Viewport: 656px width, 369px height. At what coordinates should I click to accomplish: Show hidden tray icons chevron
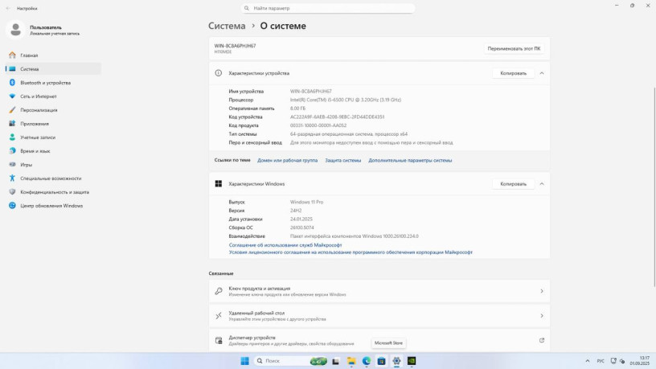tap(588, 361)
